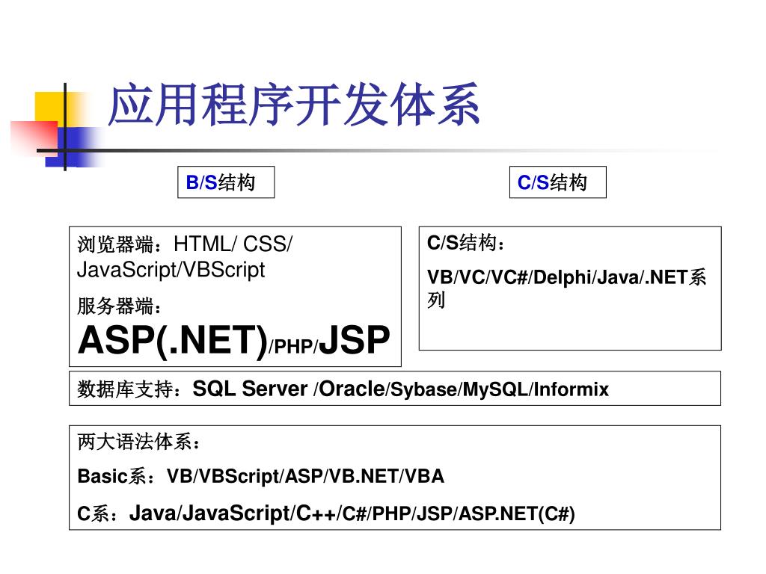Click the Java/JavaScript/C++/C#/PHP/JSP/ASP.NET(C#) list
766x574 pixels.
352,513
